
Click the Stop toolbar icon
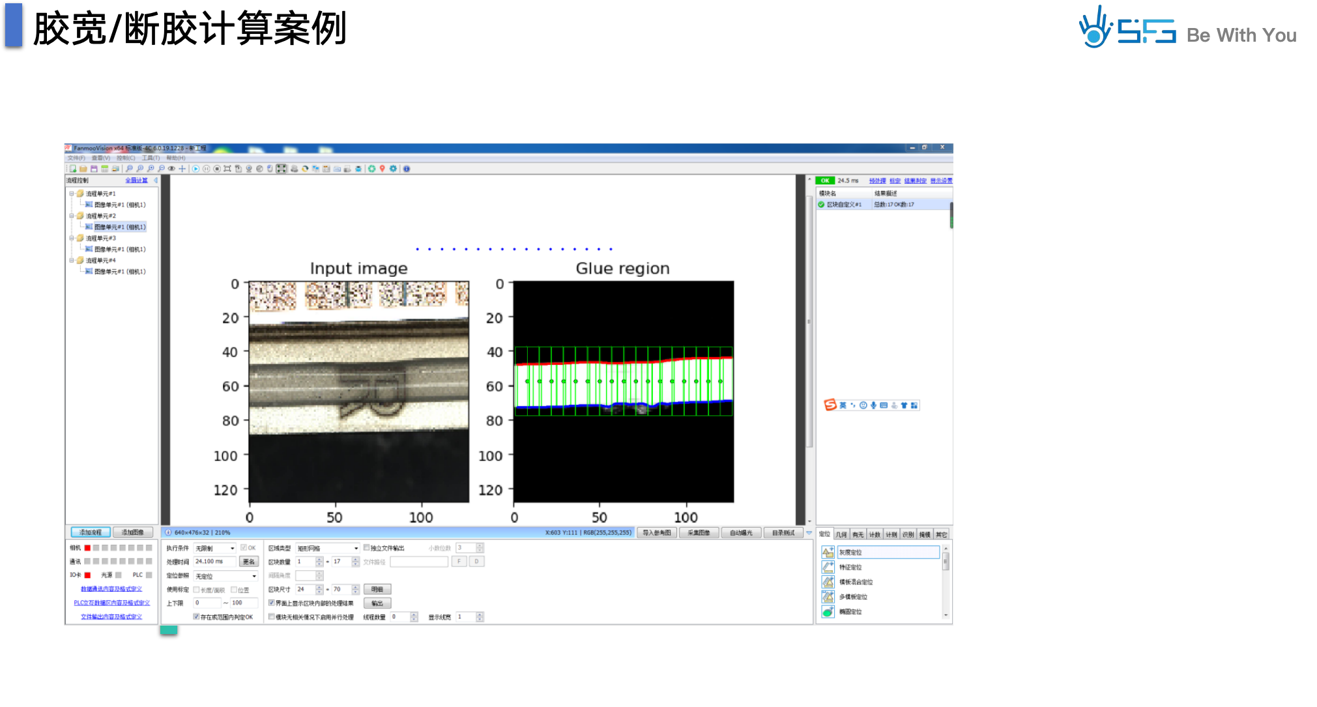coord(217,169)
